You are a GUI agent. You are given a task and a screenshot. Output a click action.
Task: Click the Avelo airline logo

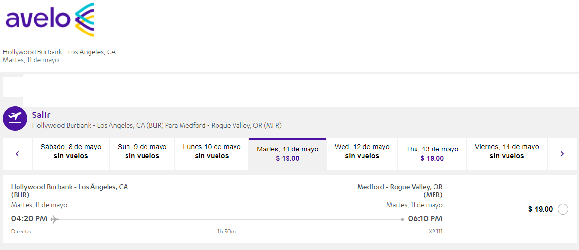[50, 20]
